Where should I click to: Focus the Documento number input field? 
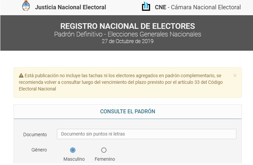point(147,134)
